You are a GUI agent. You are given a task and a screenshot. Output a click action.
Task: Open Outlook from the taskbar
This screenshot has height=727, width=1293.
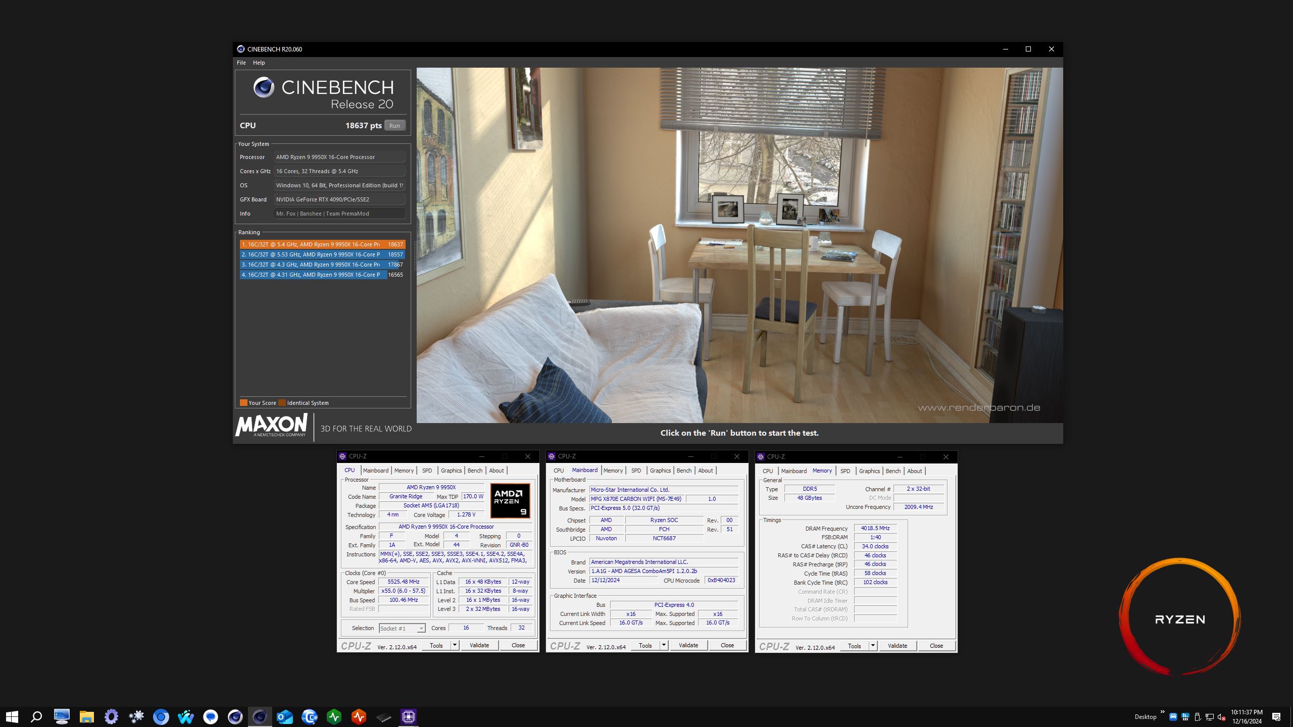coord(284,716)
